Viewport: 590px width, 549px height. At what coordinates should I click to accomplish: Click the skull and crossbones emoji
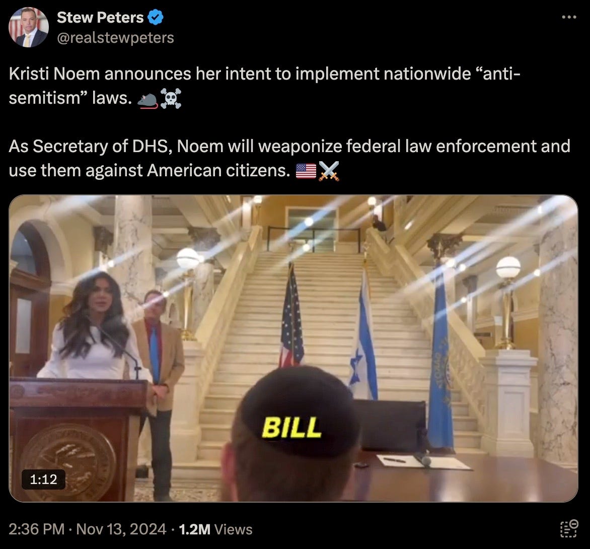coord(171,99)
